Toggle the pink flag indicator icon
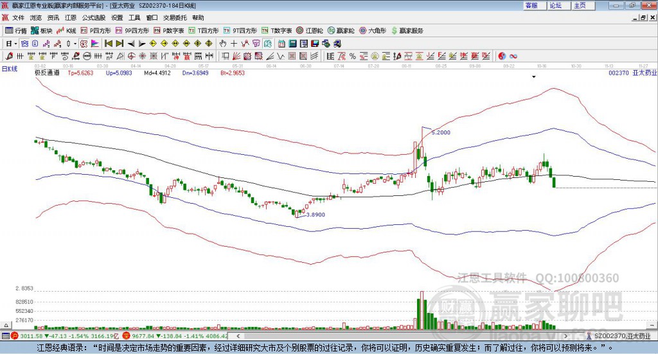 pyautogui.click(x=95, y=44)
